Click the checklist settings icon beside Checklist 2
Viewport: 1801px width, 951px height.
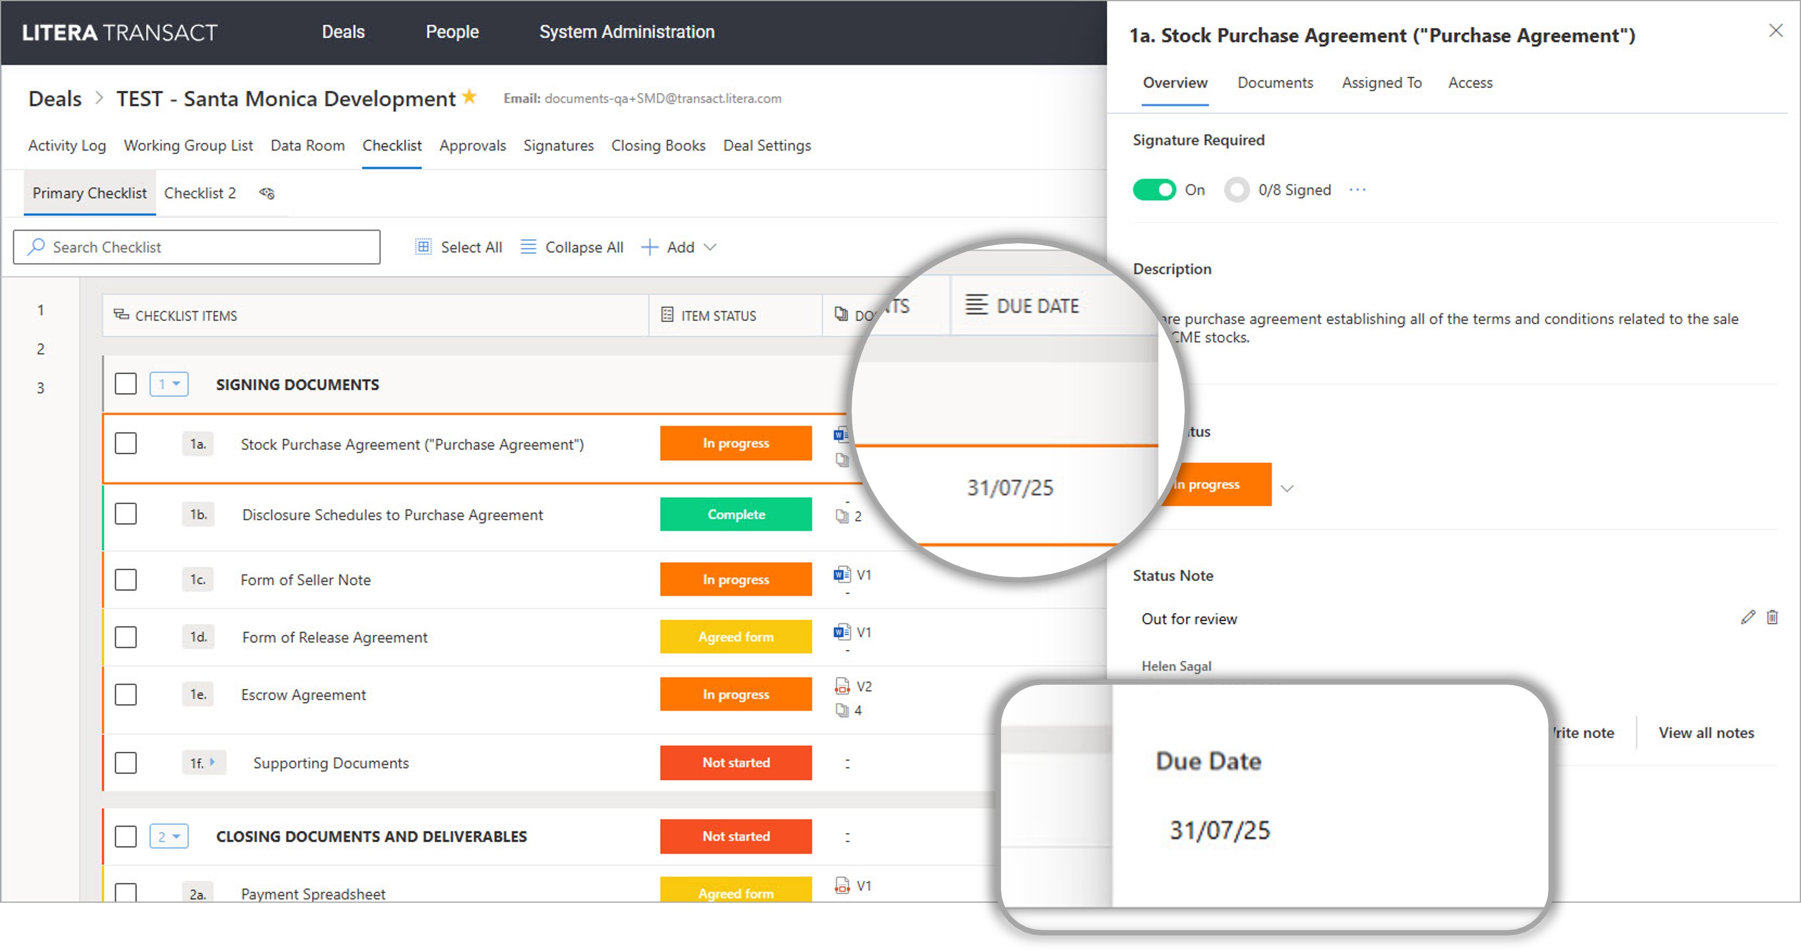pyautogui.click(x=267, y=193)
